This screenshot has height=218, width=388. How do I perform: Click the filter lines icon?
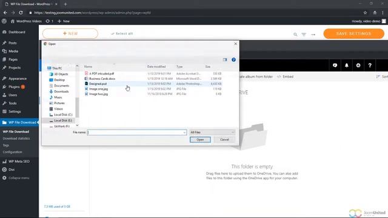[x=304, y=35]
